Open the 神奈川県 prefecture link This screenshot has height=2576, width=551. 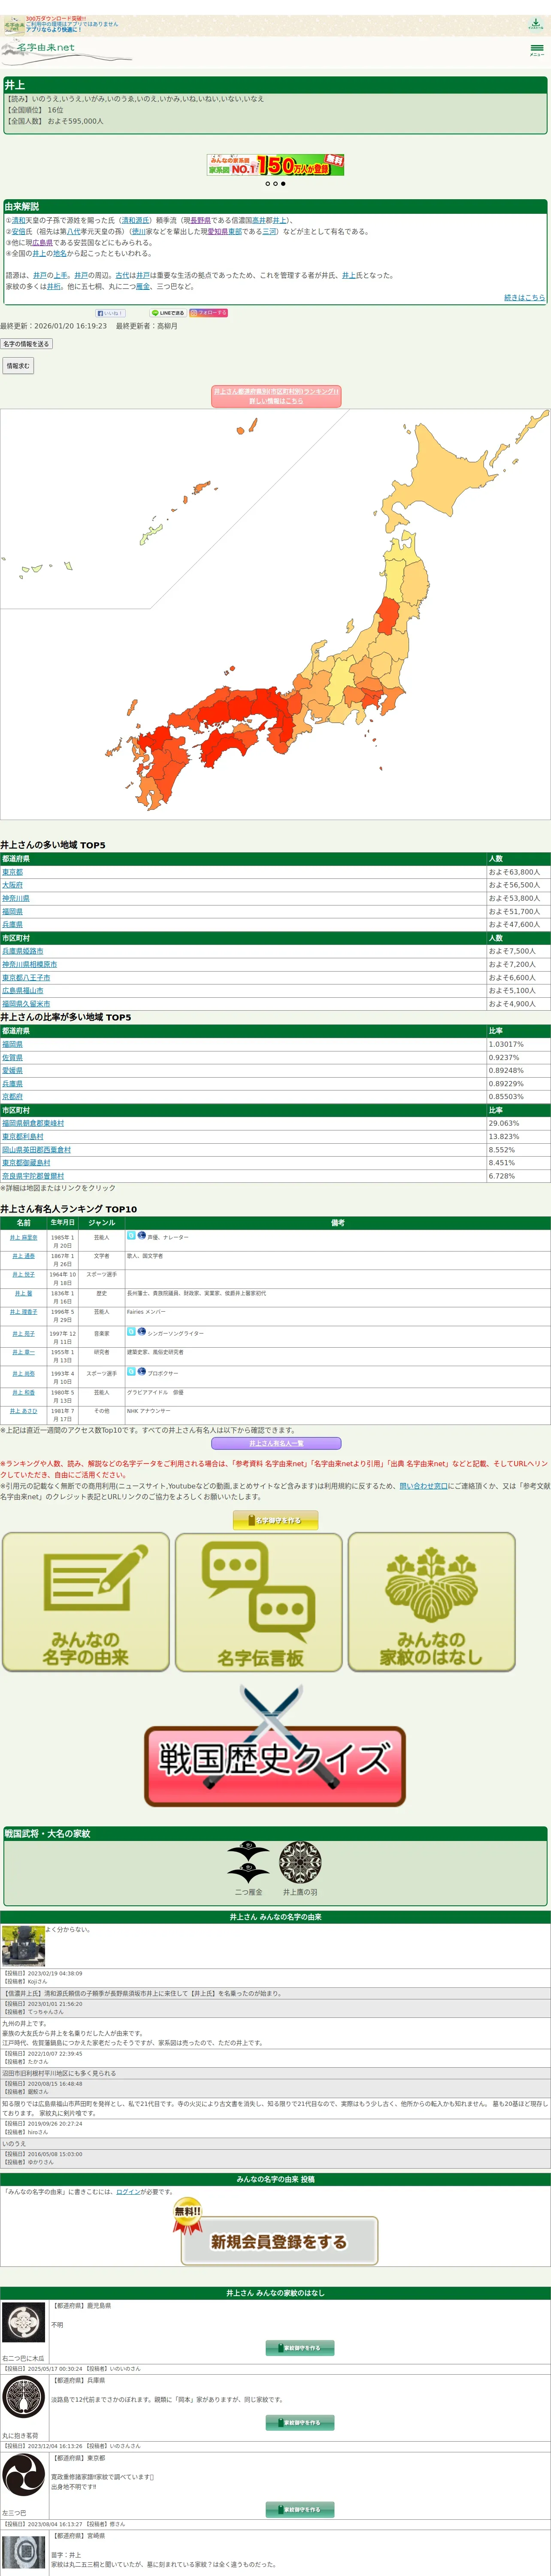click(16, 898)
